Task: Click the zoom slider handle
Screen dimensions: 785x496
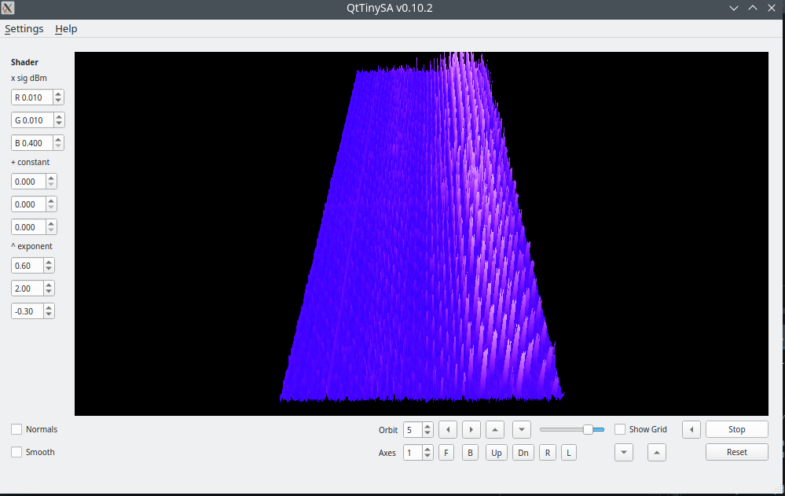Action: click(x=589, y=429)
